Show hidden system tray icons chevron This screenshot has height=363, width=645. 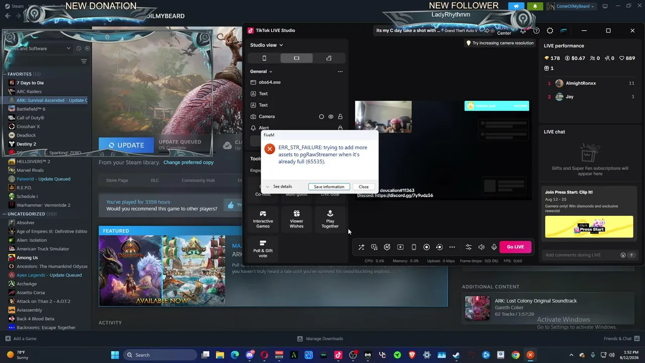click(x=571, y=355)
